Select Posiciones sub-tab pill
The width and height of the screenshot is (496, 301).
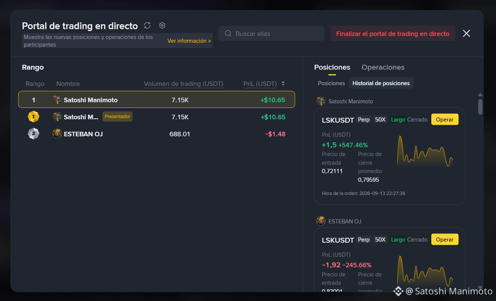331,83
